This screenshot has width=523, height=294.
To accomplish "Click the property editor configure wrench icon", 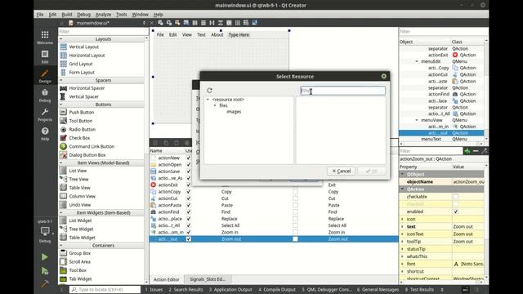I will tap(484, 151).
